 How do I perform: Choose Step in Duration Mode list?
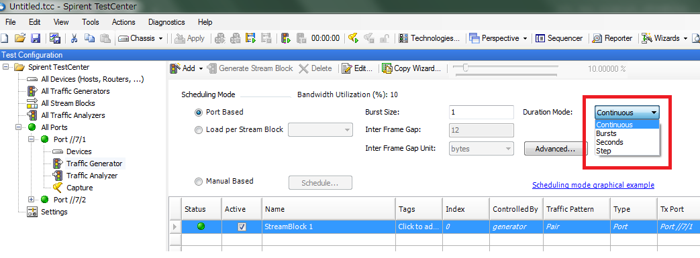[628, 151]
